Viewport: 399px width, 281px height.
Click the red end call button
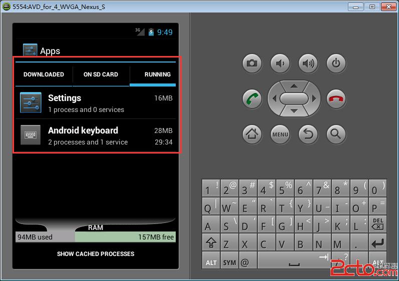(x=336, y=98)
